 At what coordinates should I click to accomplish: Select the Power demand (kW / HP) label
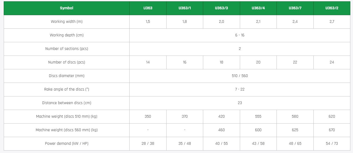[x=67, y=143]
